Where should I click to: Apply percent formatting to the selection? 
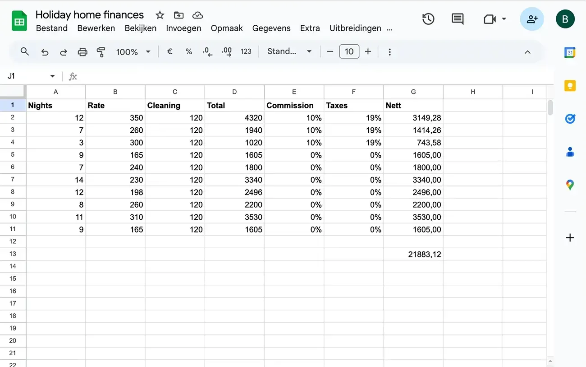(x=188, y=51)
